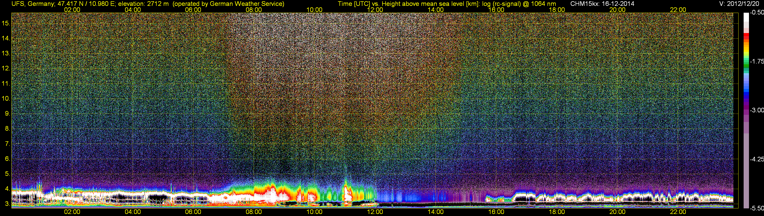Click the color scale value "-0.50"

point(757,12)
